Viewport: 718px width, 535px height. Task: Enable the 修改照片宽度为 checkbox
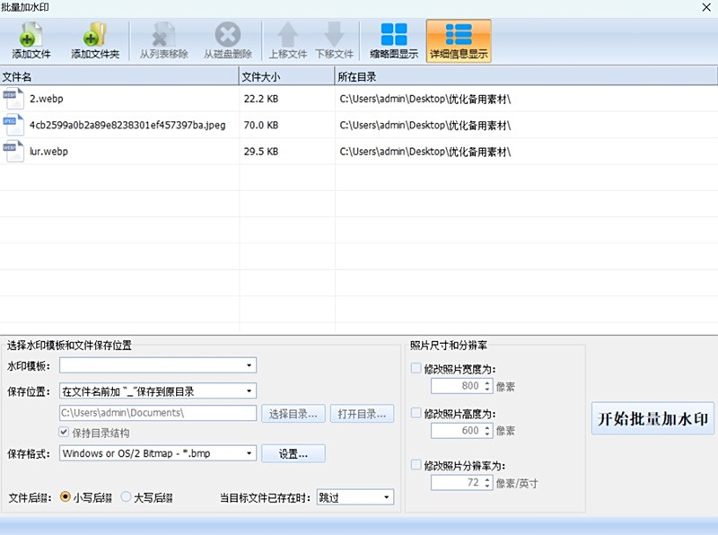click(416, 368)
